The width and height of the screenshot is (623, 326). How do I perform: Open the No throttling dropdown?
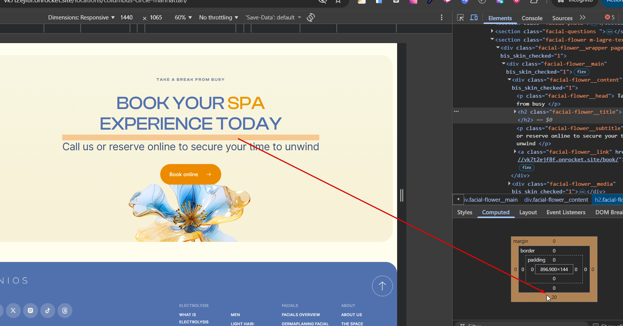click(x=218, y=18)
